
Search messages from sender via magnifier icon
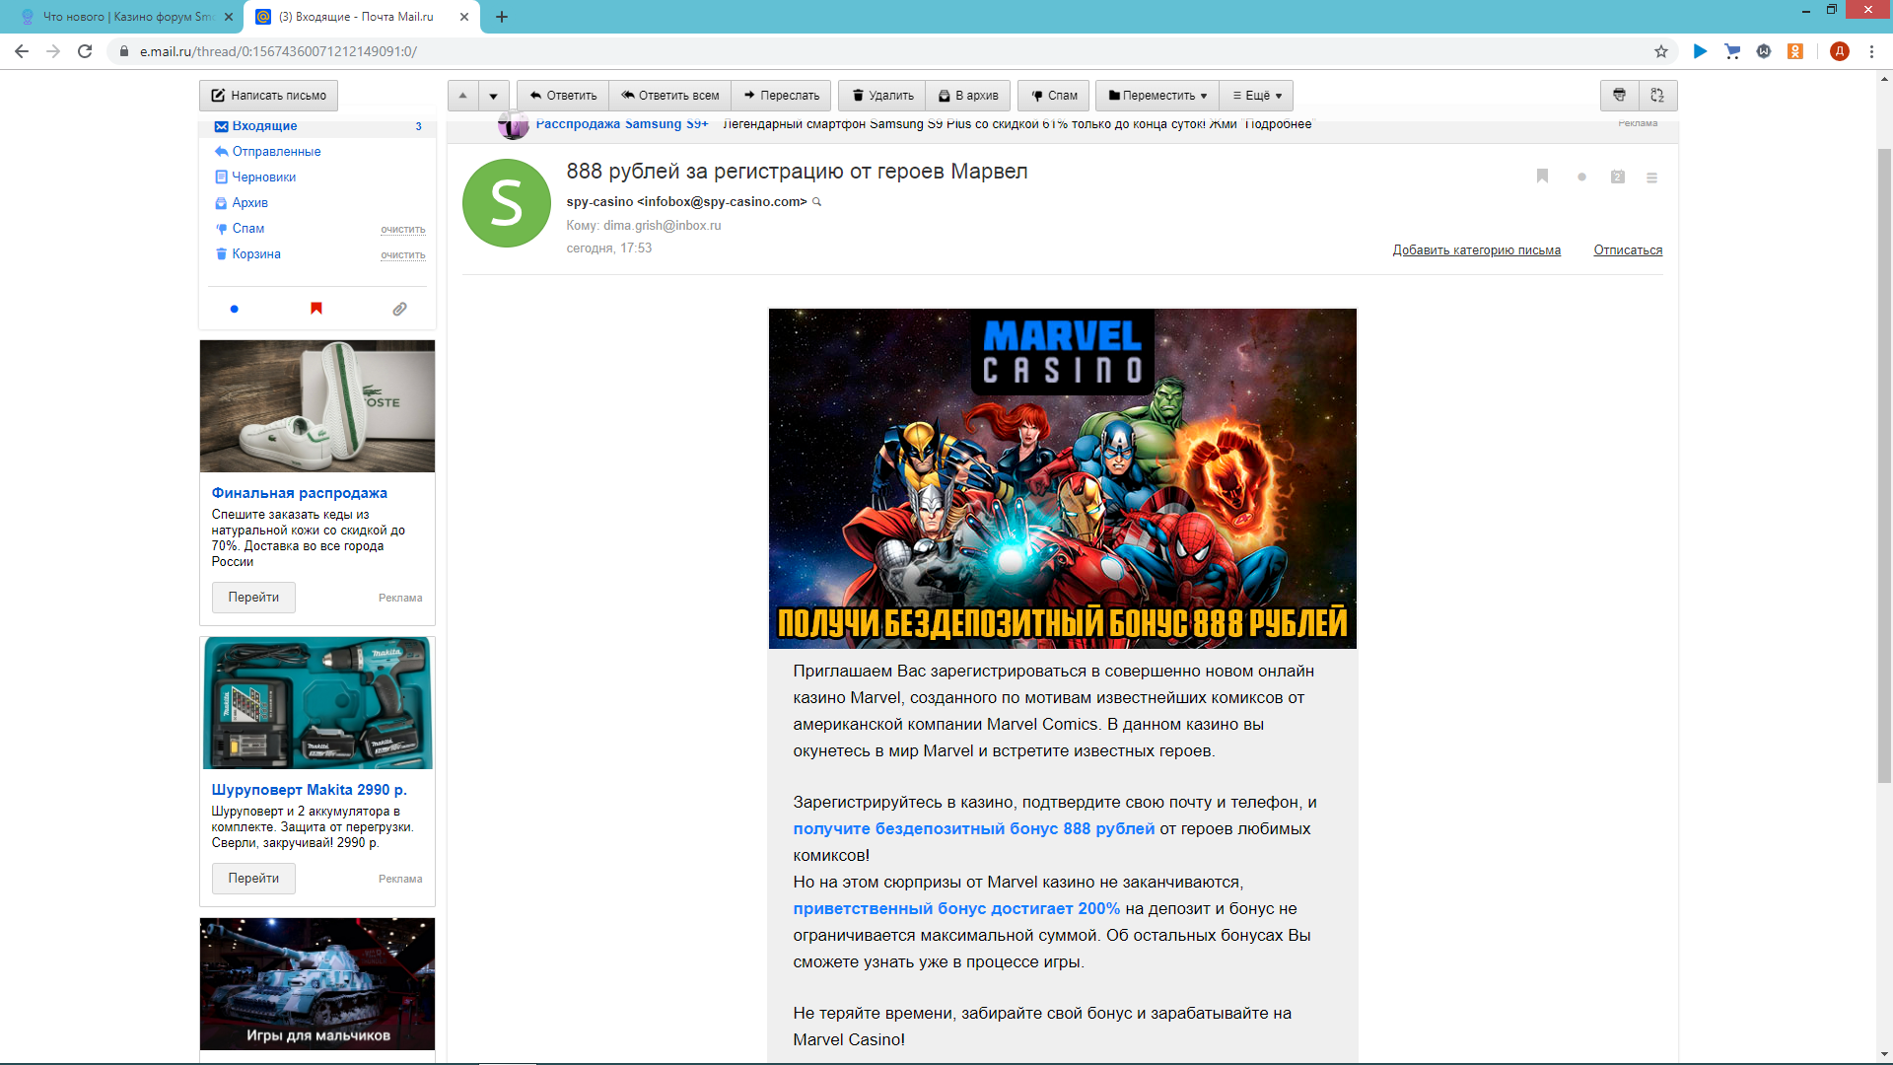(x=816, y=202)
